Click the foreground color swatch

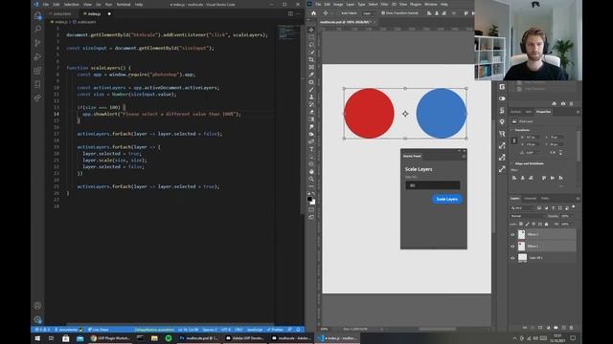(309, 199)
